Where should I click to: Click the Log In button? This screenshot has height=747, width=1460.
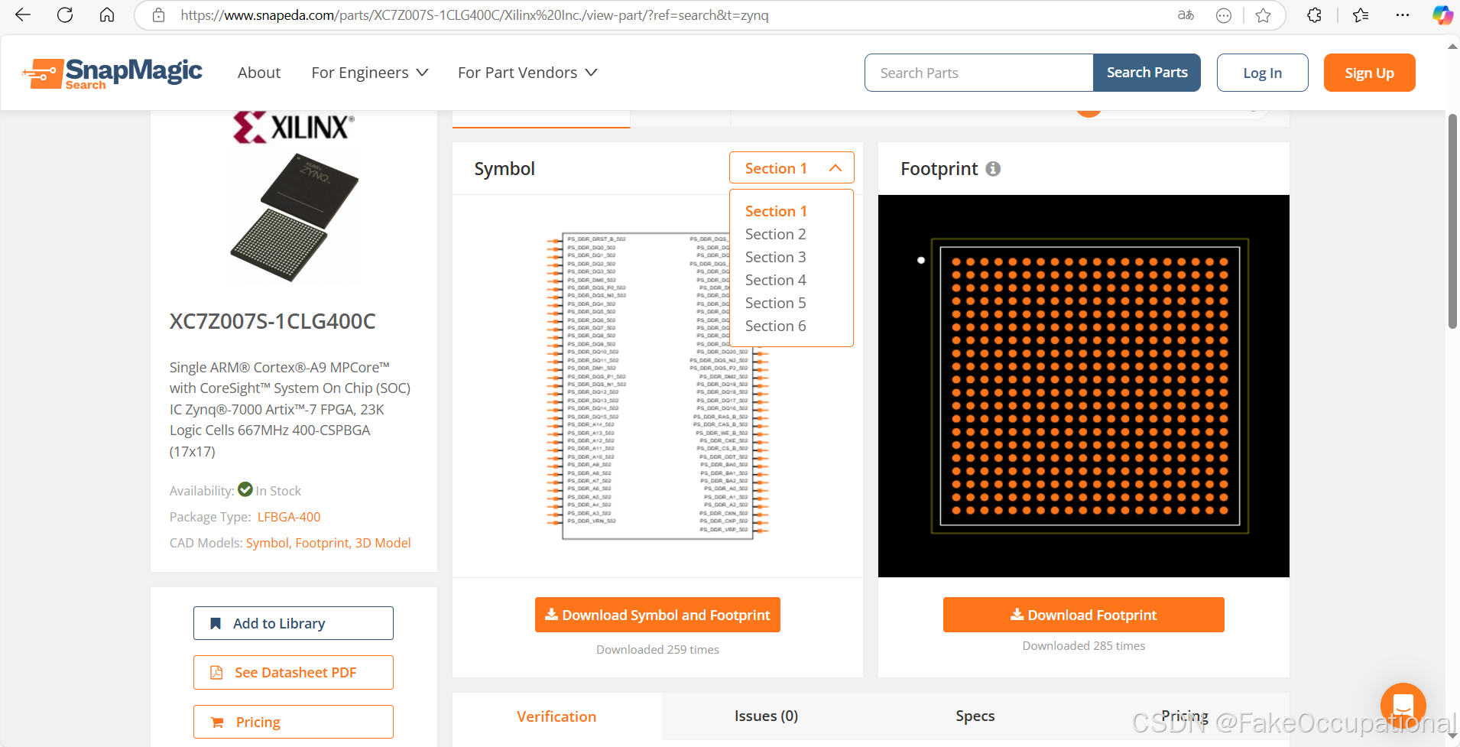(x=1263, y=73)
